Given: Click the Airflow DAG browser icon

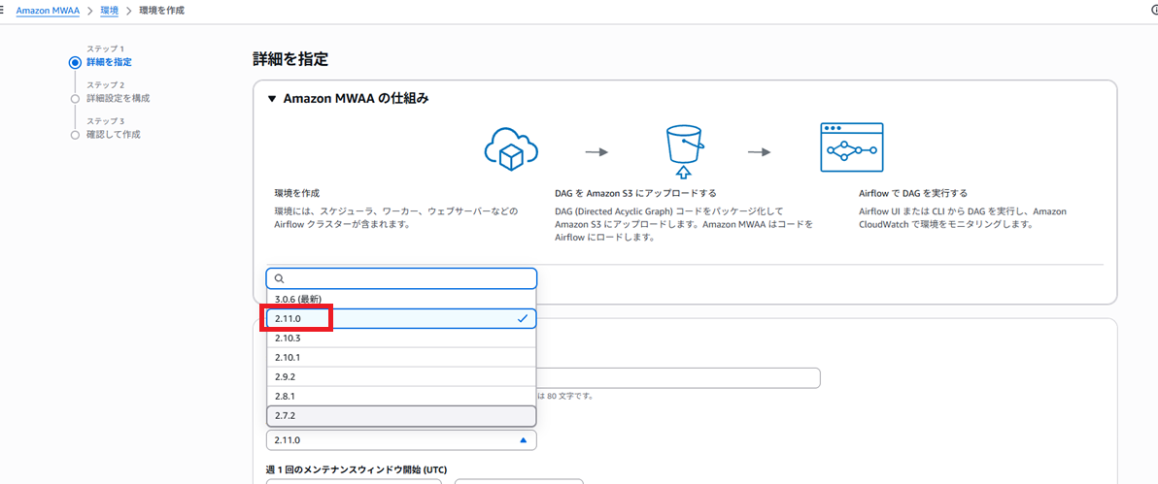Looking at the screenshot, I should tap(852, 147).
